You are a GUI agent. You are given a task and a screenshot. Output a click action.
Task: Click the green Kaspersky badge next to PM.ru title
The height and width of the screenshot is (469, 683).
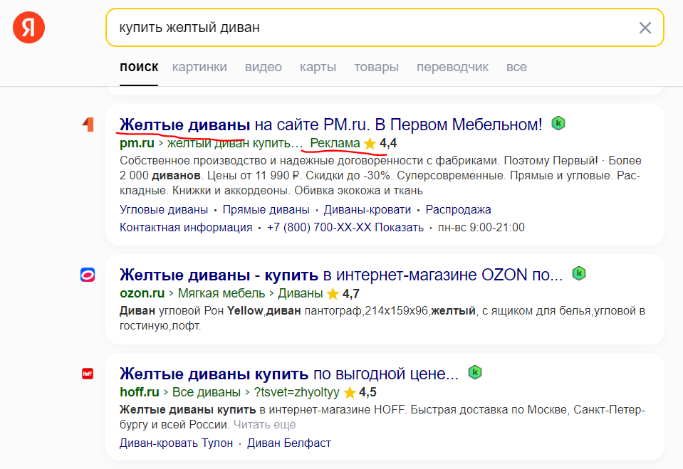558,124
